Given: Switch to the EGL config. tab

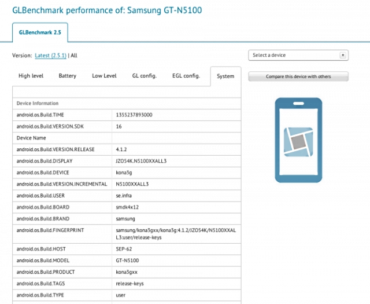Looking at the screenshot, I should (186, 76).
